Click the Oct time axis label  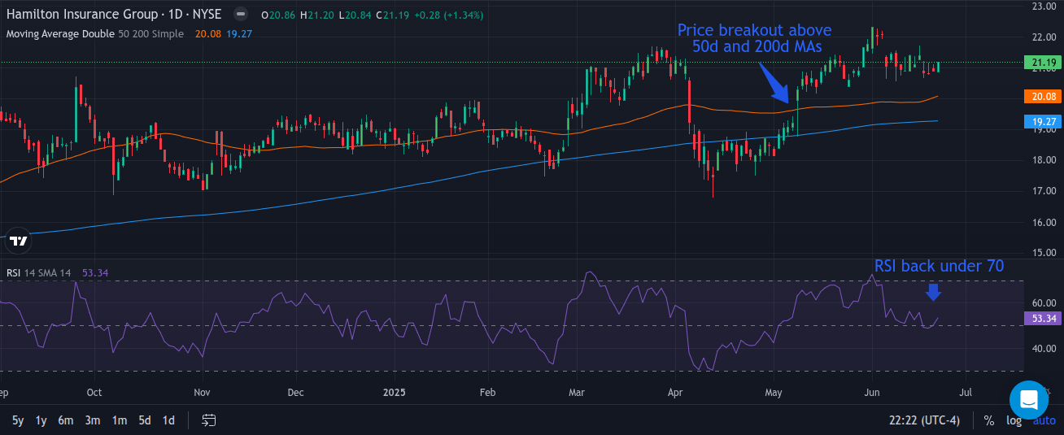point(94,393)
